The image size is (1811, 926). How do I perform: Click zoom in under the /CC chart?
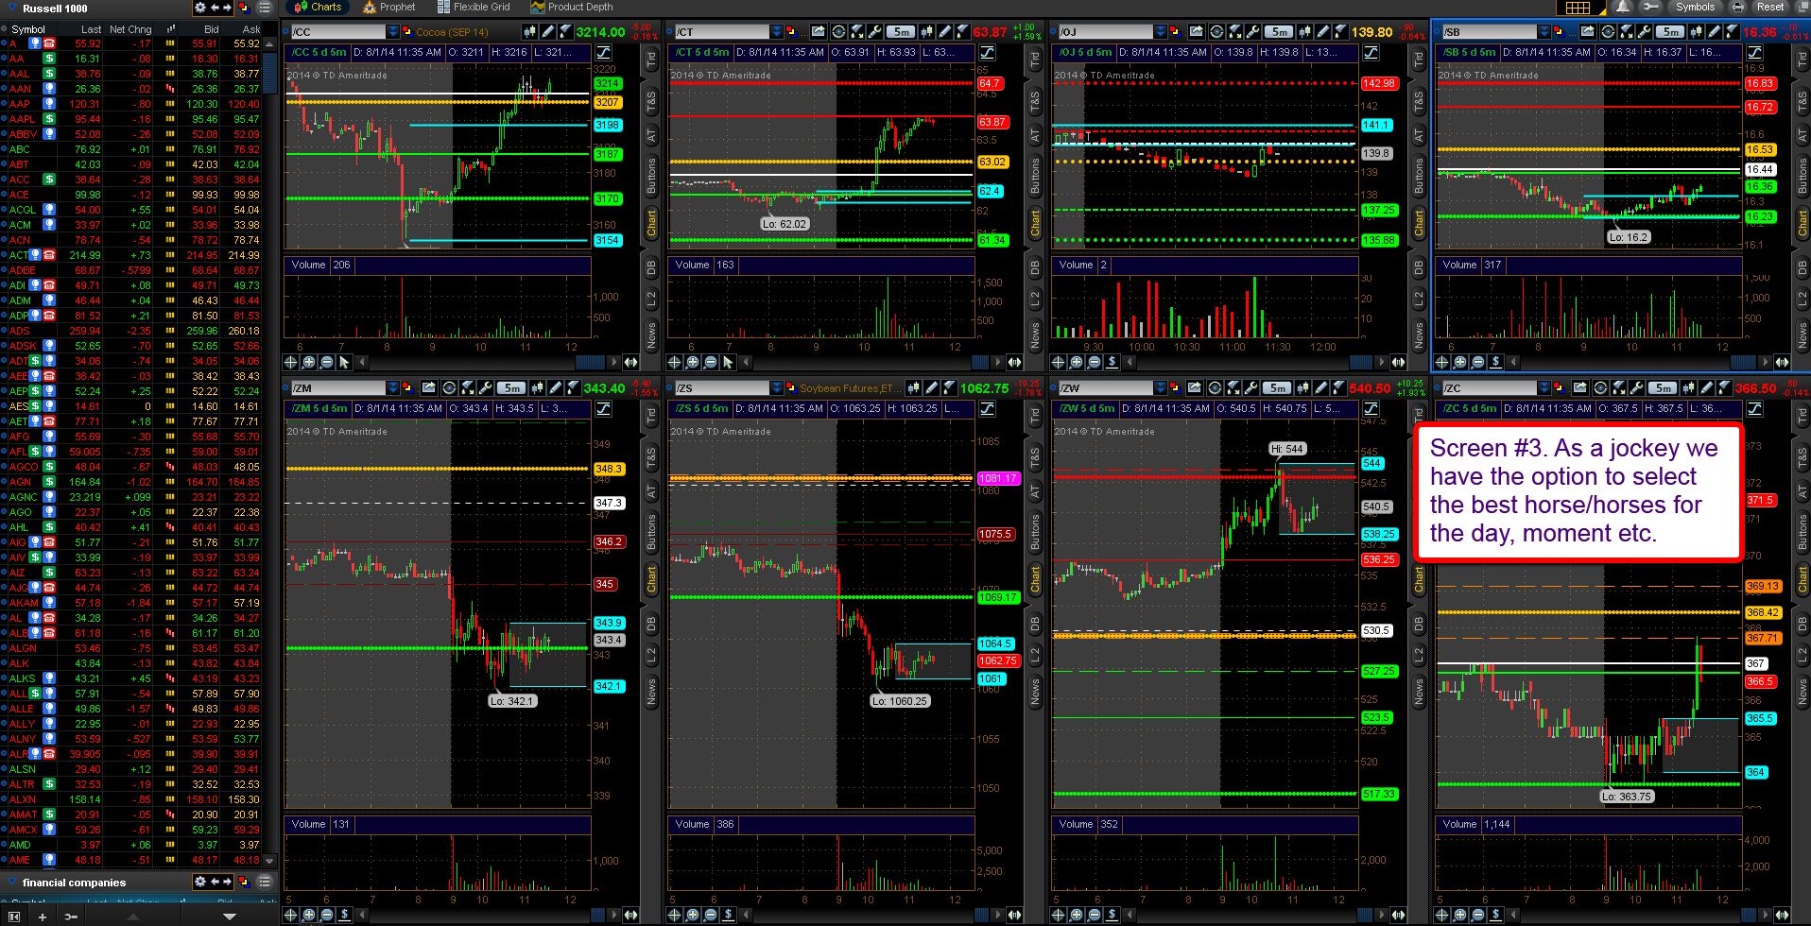coord(308,362)
